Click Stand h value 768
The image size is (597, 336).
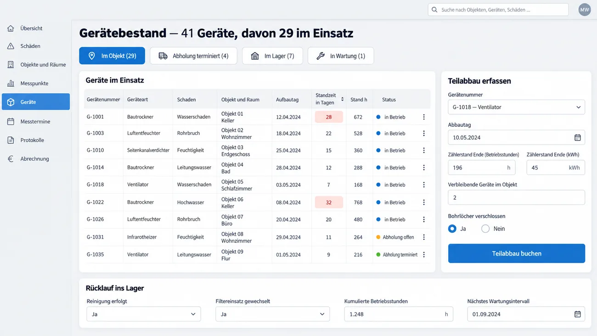click(358, 202)
